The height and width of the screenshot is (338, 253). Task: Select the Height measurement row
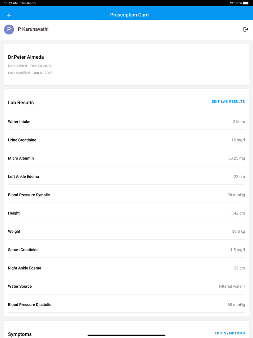[x=126, y=213]
